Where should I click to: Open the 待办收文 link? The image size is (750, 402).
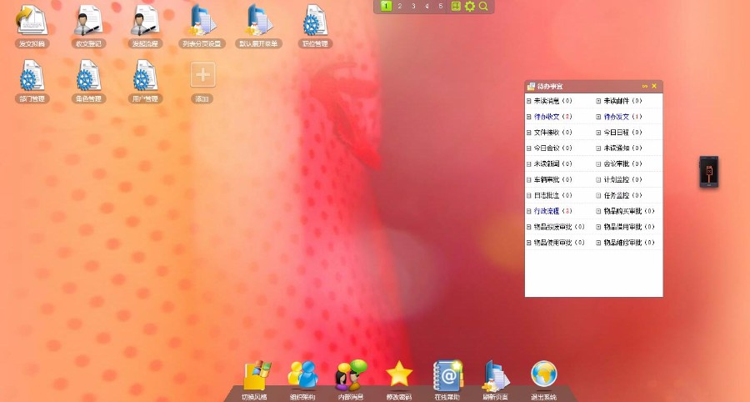point(547,117)
